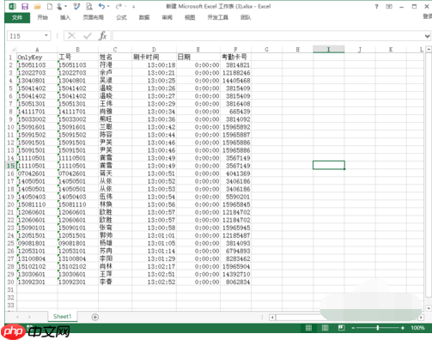This screenshot has width=432, height=340.
Task: Toggle touch/mouse mode icon
Action: click(59, 6)
